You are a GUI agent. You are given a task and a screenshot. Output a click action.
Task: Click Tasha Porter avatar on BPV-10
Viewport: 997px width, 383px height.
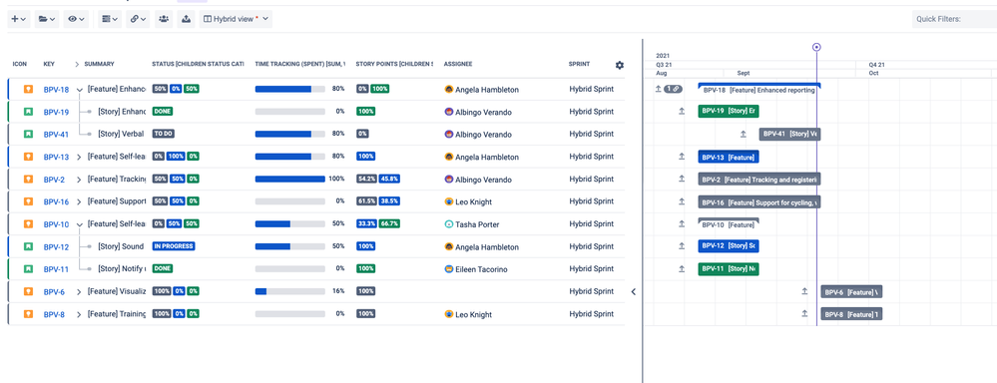coord(449,224)
